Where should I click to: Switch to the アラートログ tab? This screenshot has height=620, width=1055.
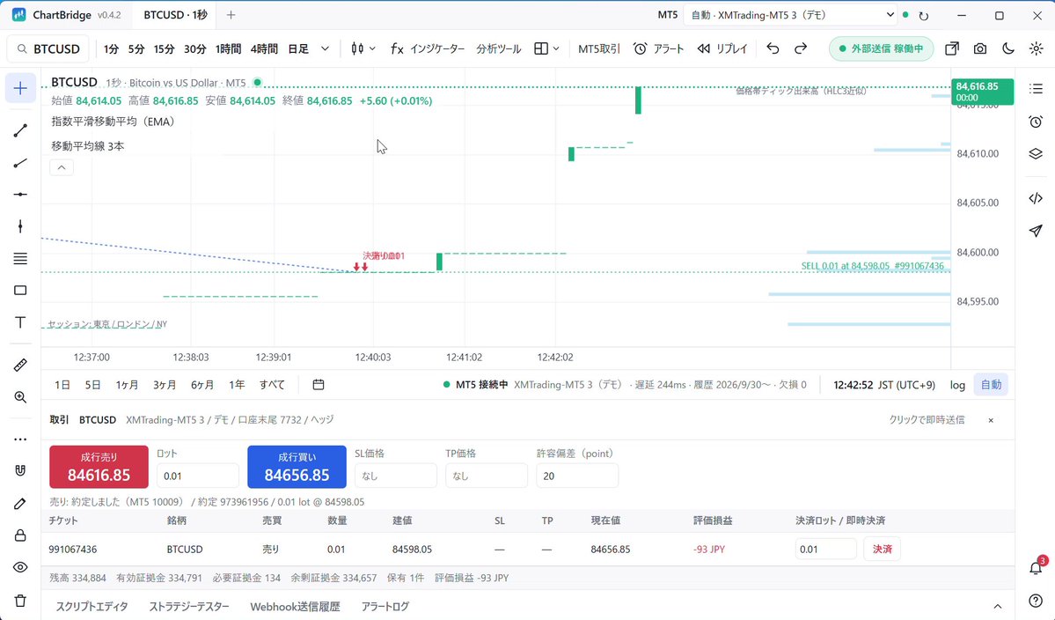point(385,607)
